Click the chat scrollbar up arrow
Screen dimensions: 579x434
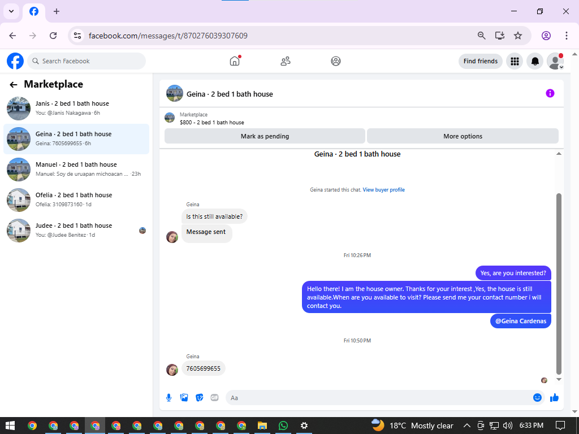click(559, 154)
